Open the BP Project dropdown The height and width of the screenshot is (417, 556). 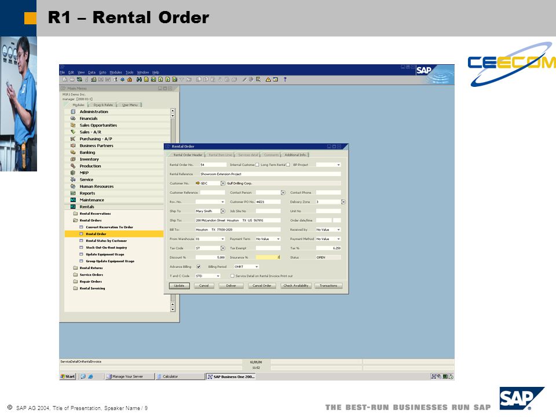click(x=338, y=165)
